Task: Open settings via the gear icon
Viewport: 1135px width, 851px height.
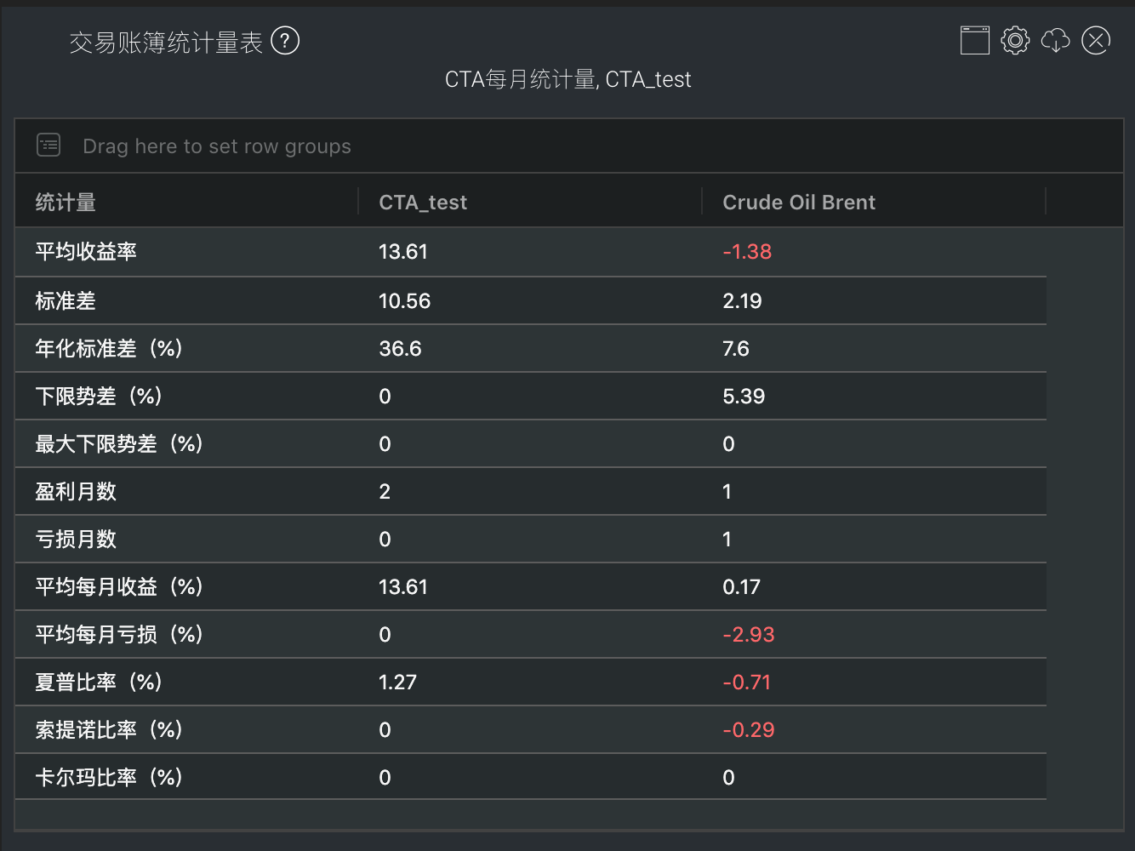Action: pos(1015,40)
